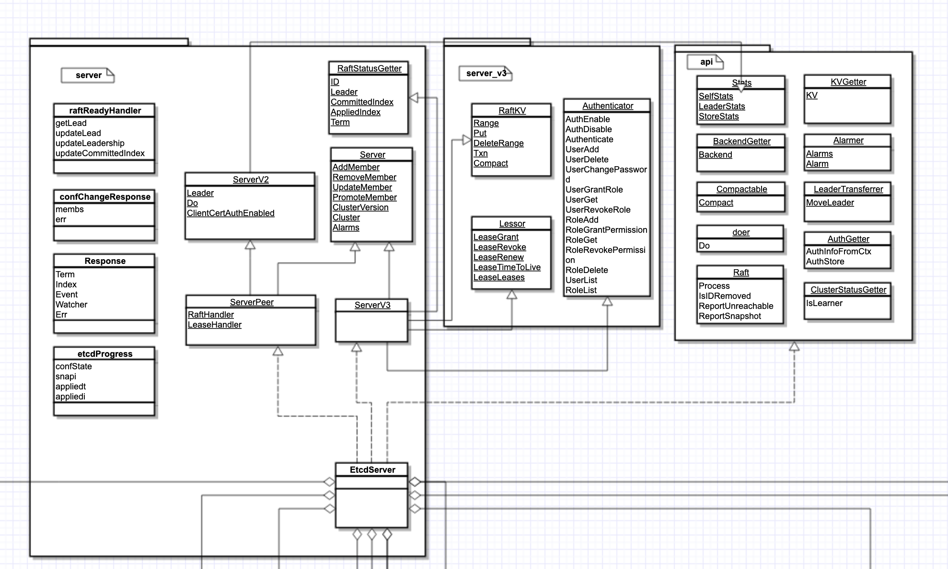This screenshot has width=948, height=569.
Task: Click the PromoteMember entry in Server
Action: pyautogui.click(x=364, y=197)
